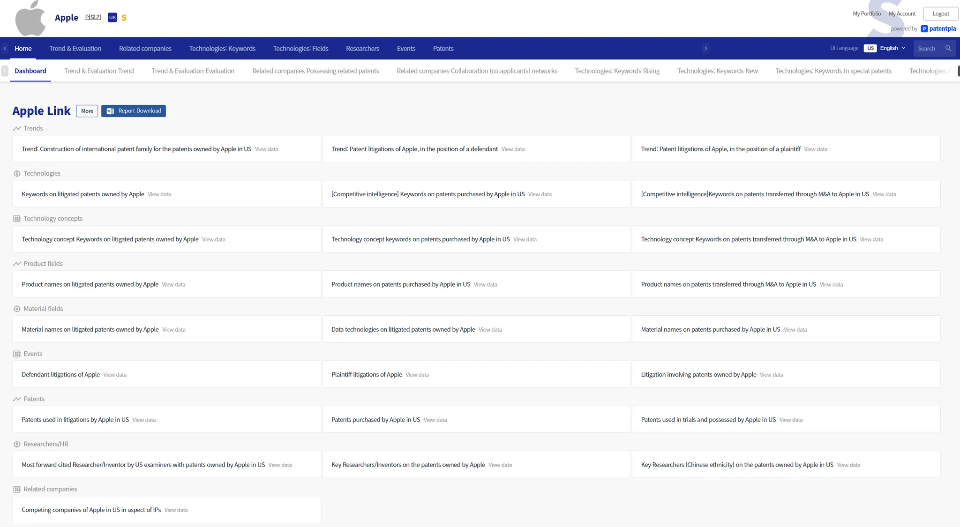Viewport: 960px width, 527px height.
Task: Click the Word icon on Report Download
Action: pyautogui.click(x=110, y=111)
